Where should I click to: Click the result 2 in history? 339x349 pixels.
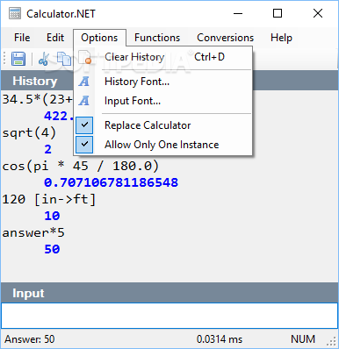(x=48, y=149)
